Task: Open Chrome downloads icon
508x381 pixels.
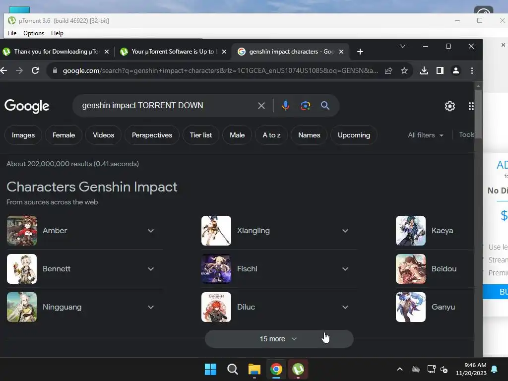Action: click(x=424, y=70)
